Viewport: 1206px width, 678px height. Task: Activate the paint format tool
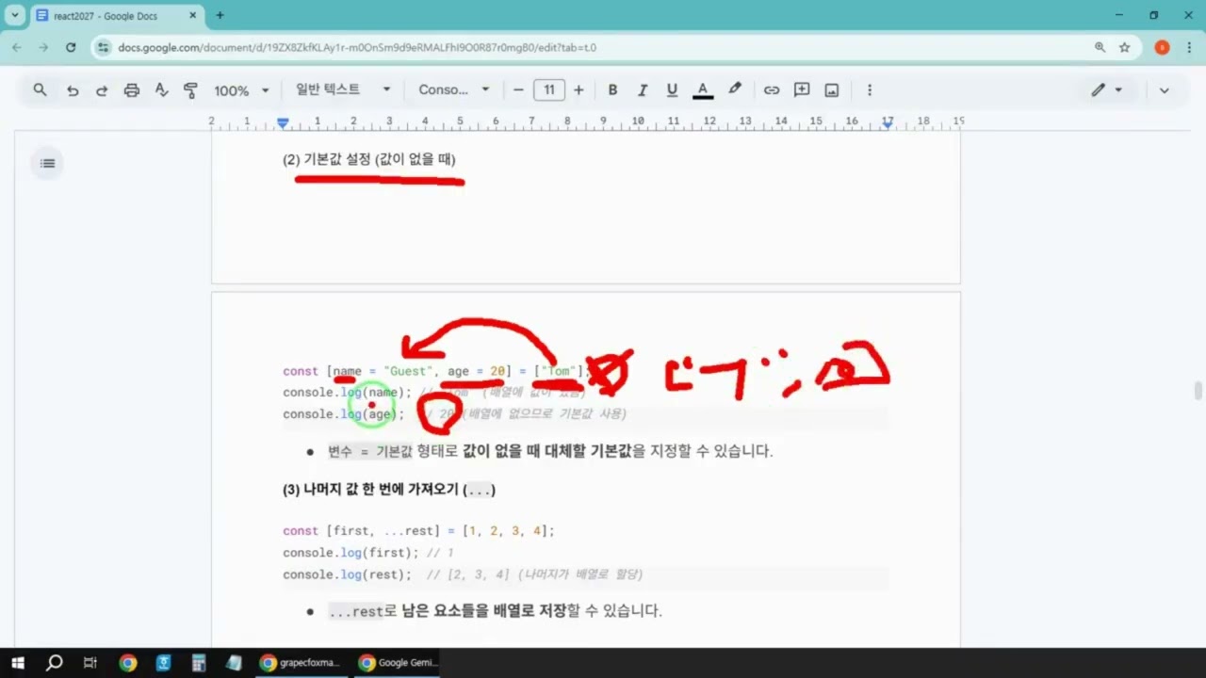[x=190, y=90]
